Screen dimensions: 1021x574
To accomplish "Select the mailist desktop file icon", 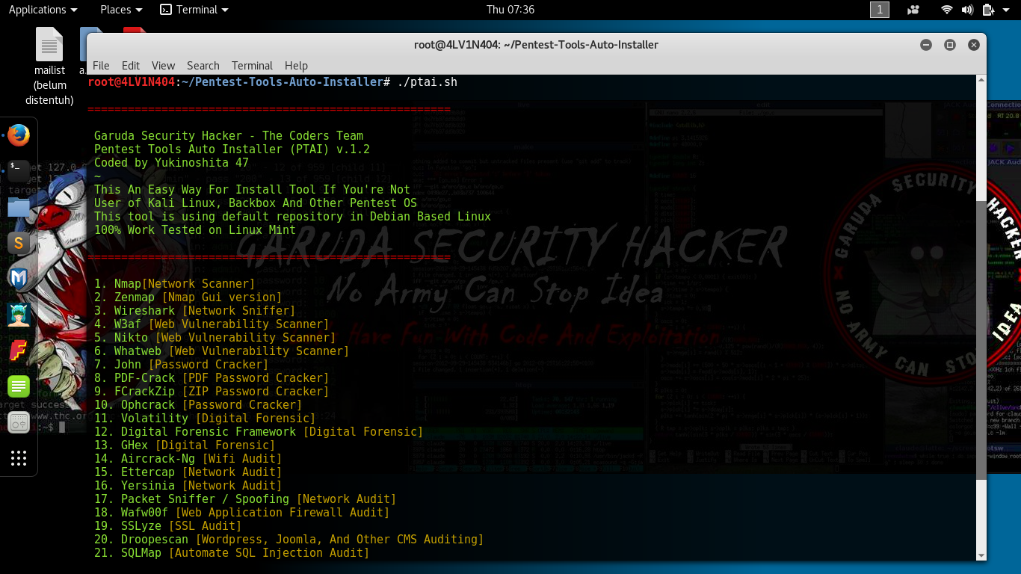I will (49, 66).
